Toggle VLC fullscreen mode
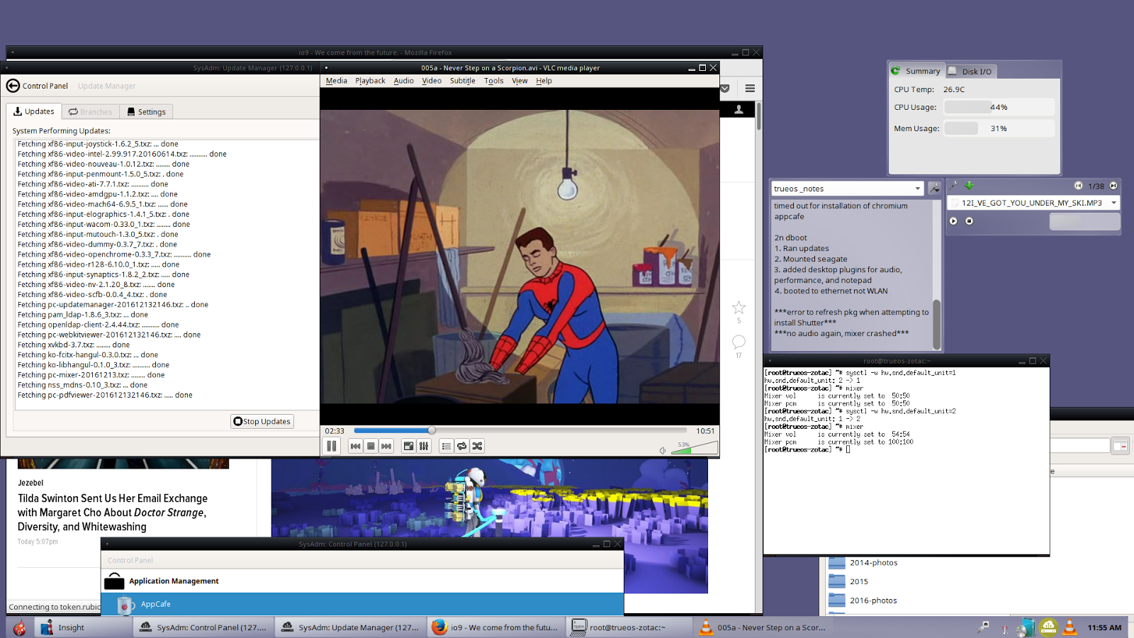Image resolution: width=1134 pixels, height=638 pixels. tap(408, 446)
